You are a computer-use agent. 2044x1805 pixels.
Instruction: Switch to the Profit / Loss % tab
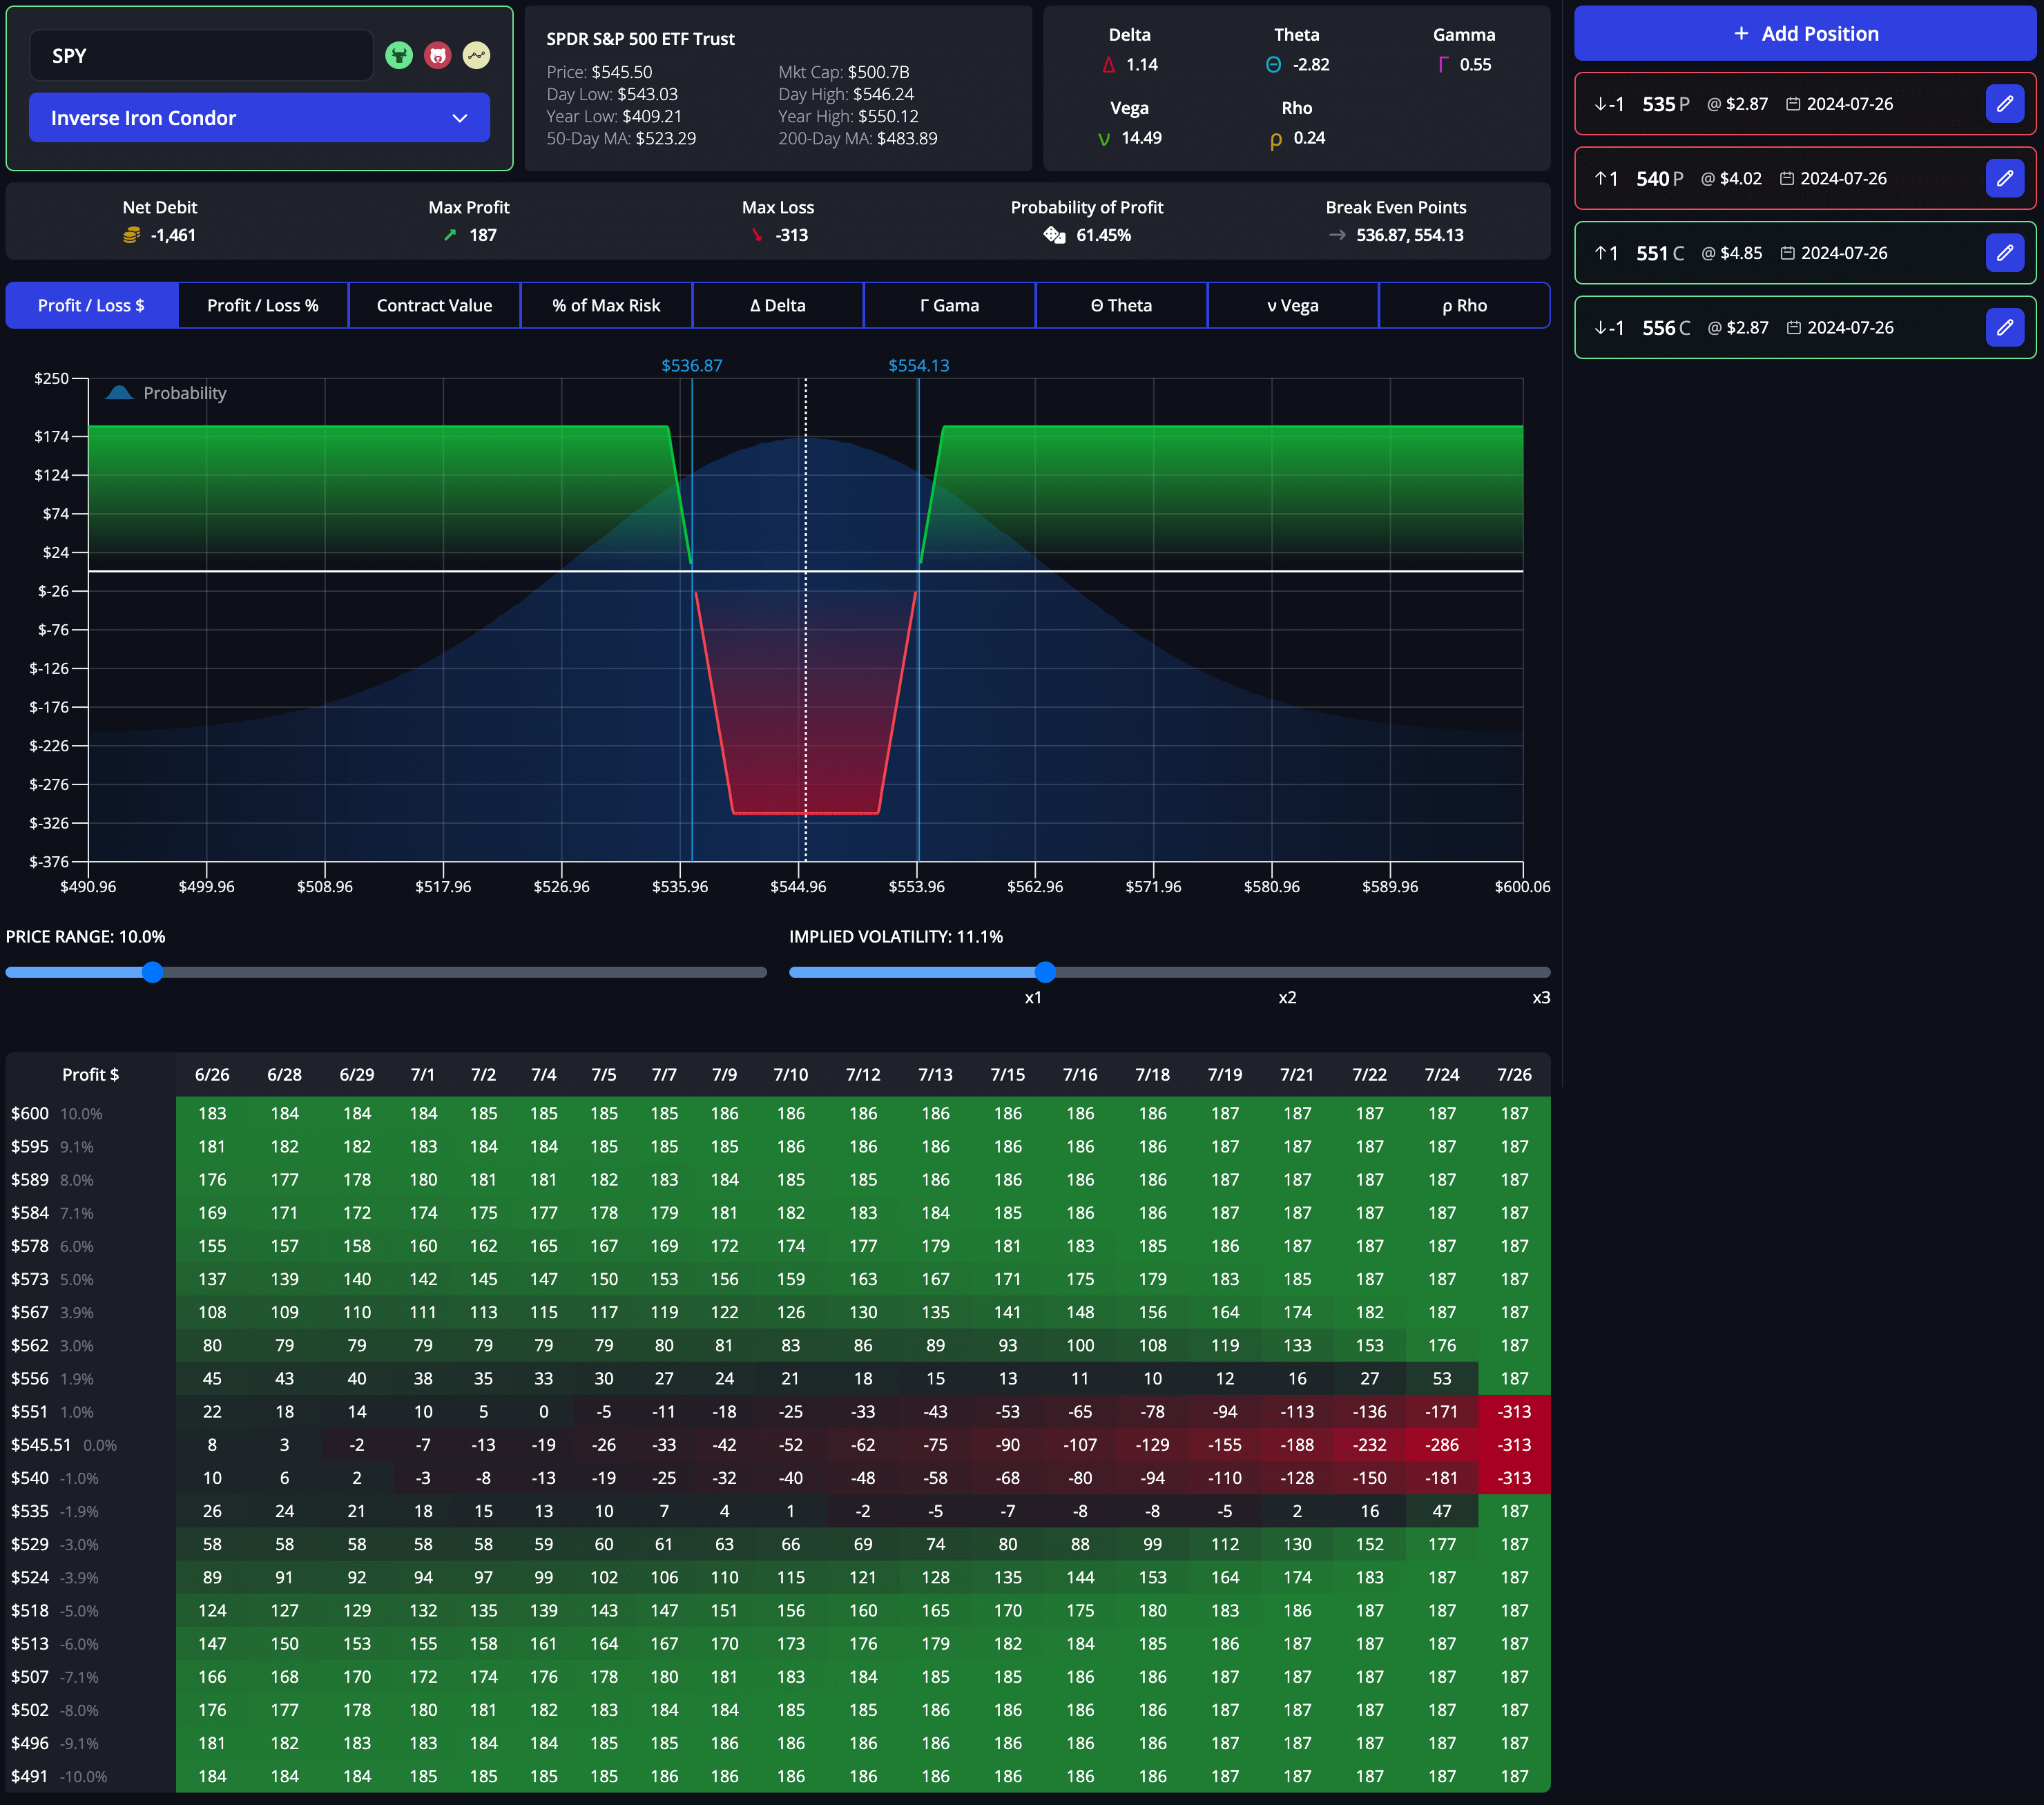pos(263,305)
